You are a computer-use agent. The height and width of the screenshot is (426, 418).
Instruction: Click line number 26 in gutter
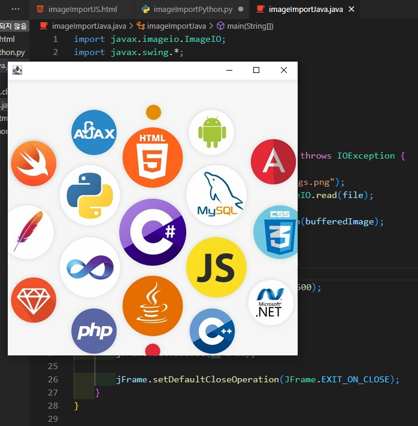tap(53, 379)
